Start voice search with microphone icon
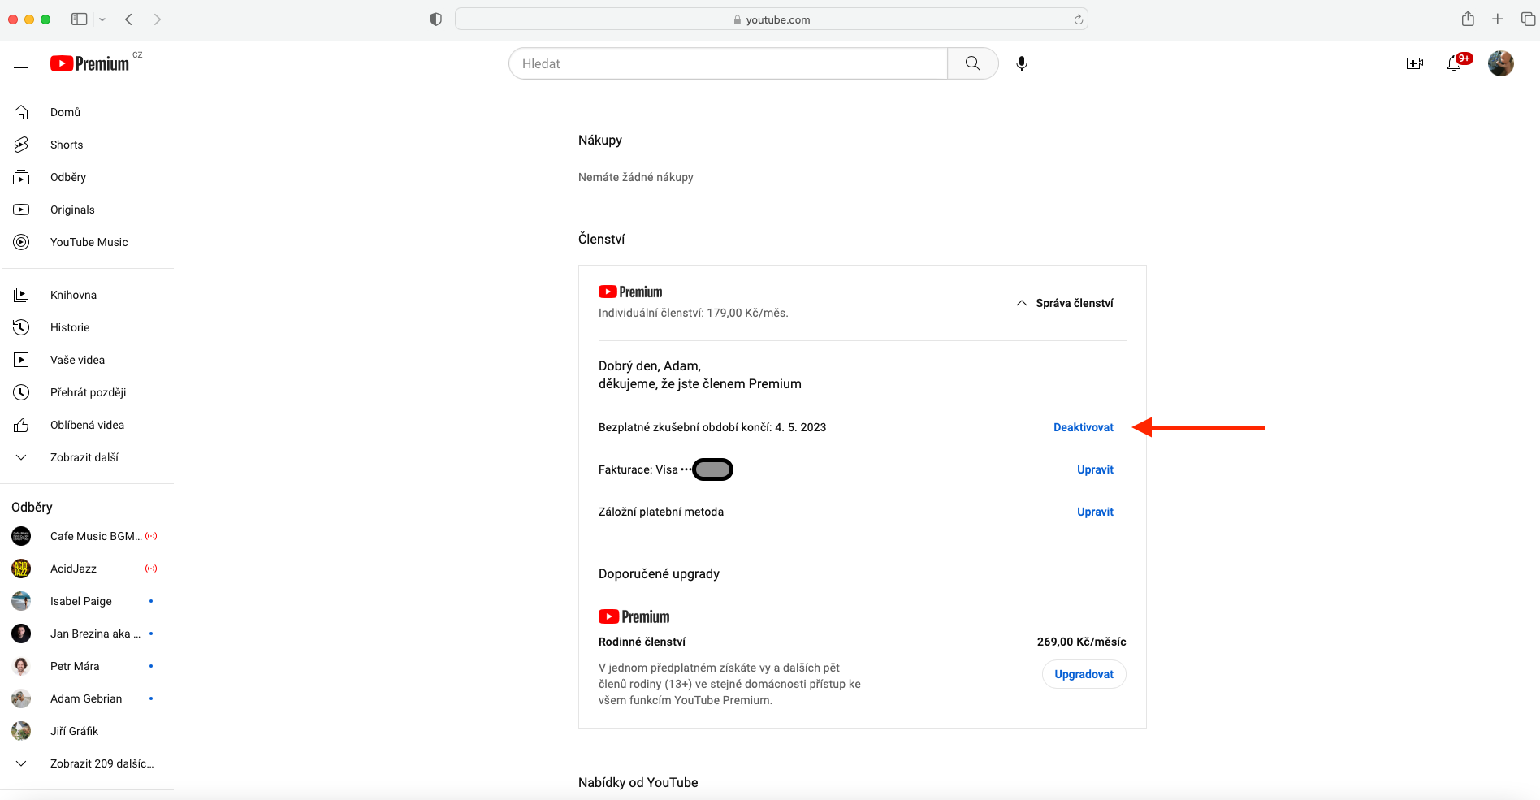The image size is (1540, 800). click(1022, 63)
